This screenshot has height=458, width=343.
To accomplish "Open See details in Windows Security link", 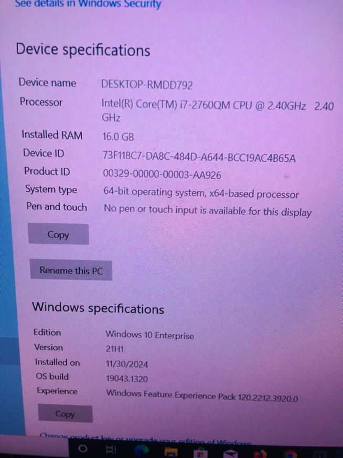I will (88, 4).
